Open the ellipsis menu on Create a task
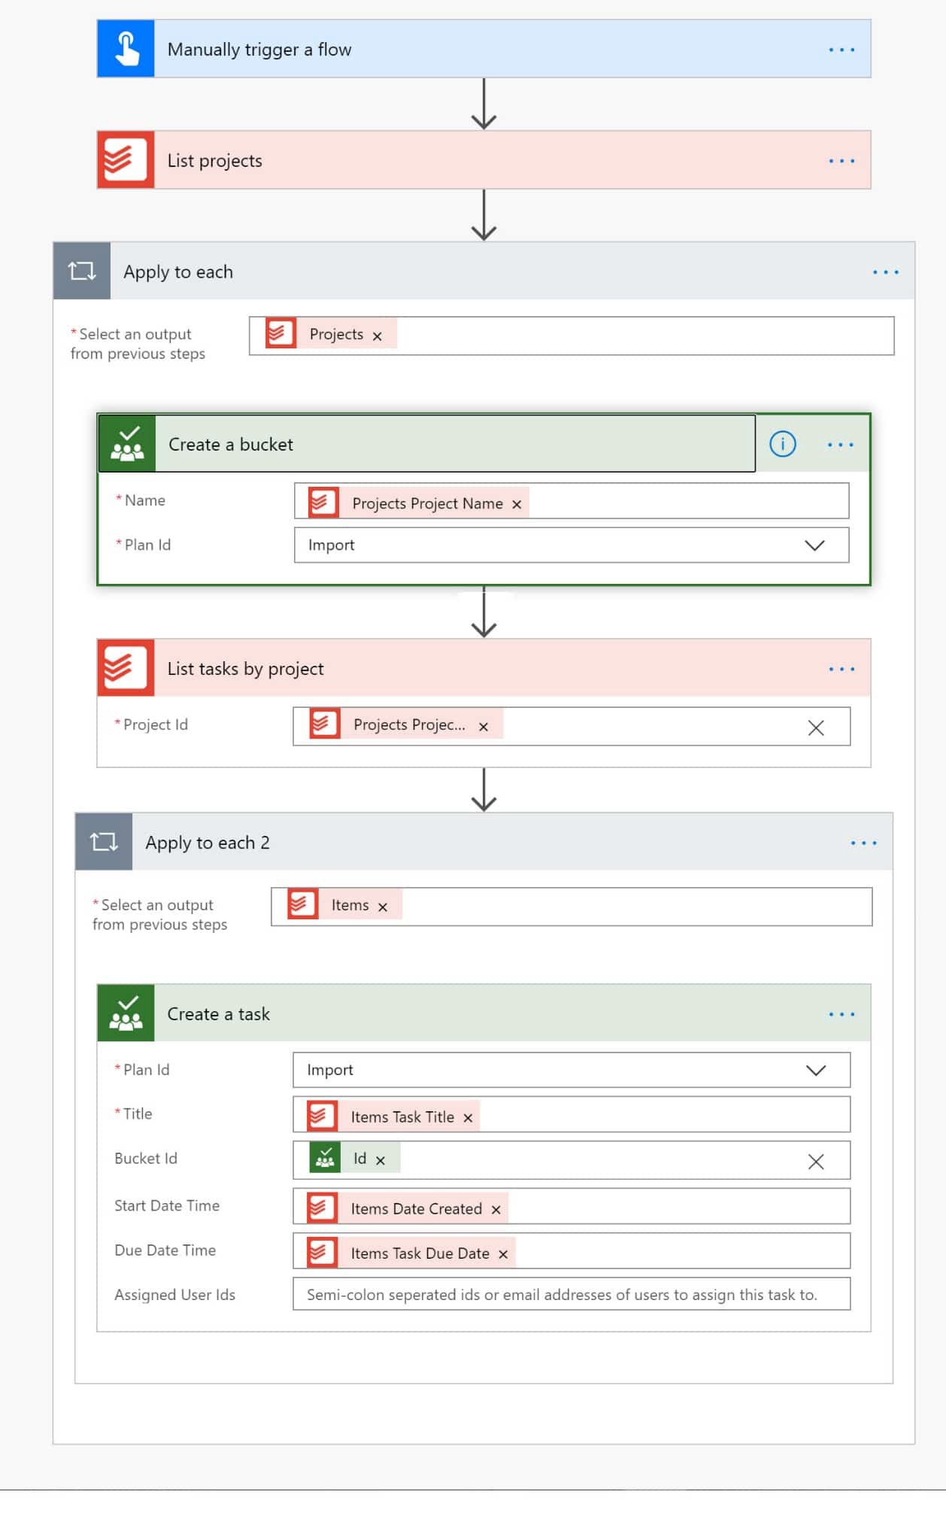 point(841,1014)
